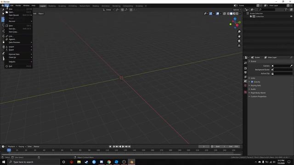This screenshot has height=165, width=294.
Task: Open the Global transform orientation dropdown
Action: click(x=108, y=10)
